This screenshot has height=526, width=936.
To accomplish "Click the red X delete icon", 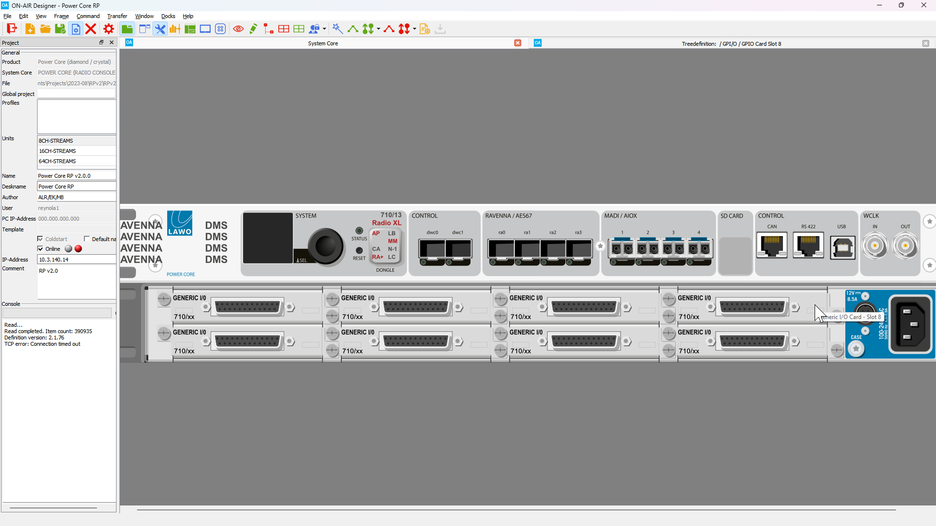I will (x=91, y=29).
